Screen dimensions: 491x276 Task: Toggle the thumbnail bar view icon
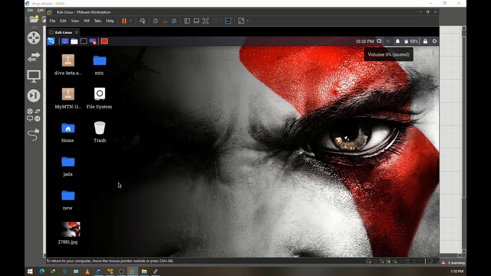coord(196,21)
